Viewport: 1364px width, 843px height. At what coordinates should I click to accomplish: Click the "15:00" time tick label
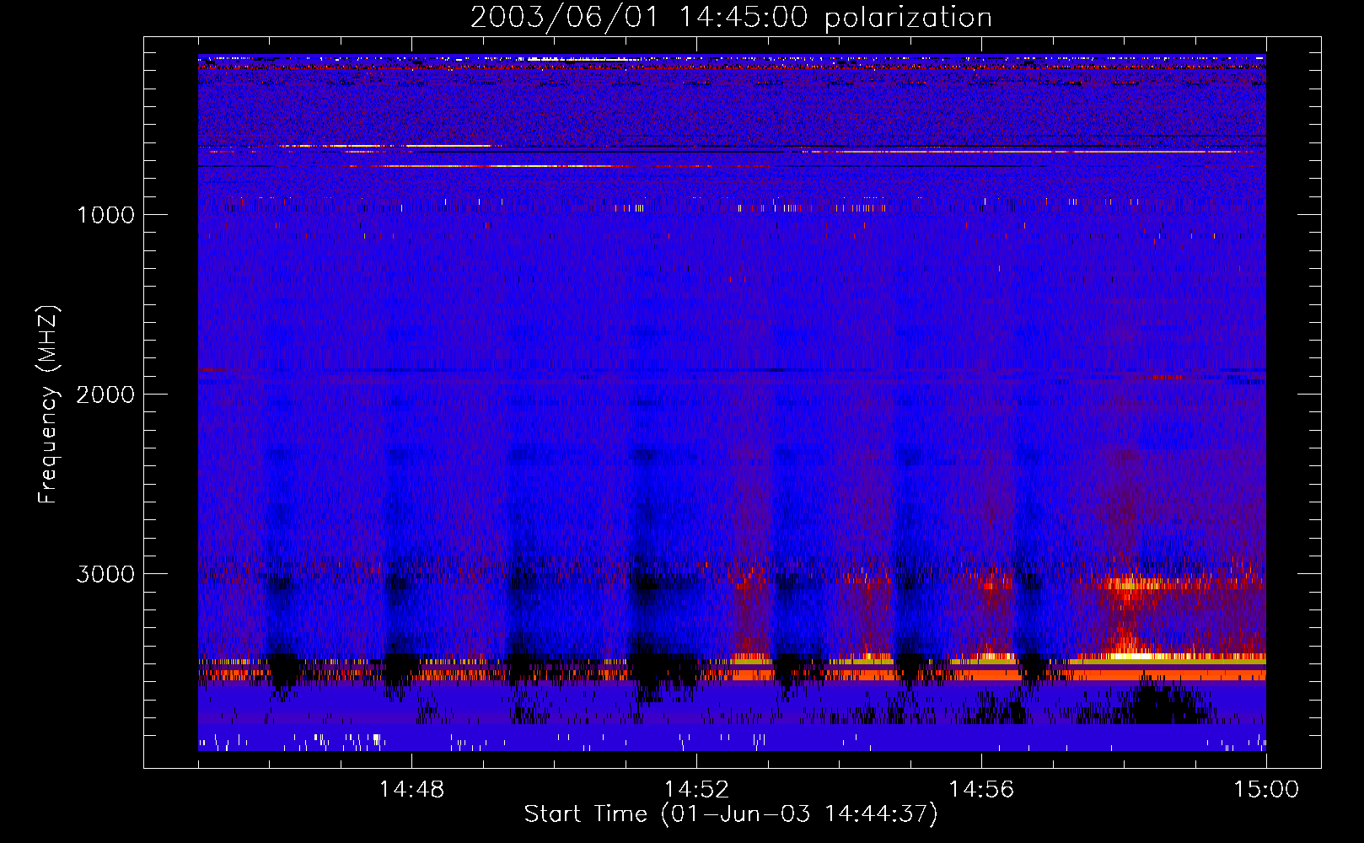coord(1266,790)
